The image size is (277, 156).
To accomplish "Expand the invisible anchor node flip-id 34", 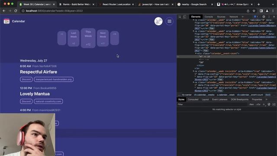I will [x=193, y=82].
